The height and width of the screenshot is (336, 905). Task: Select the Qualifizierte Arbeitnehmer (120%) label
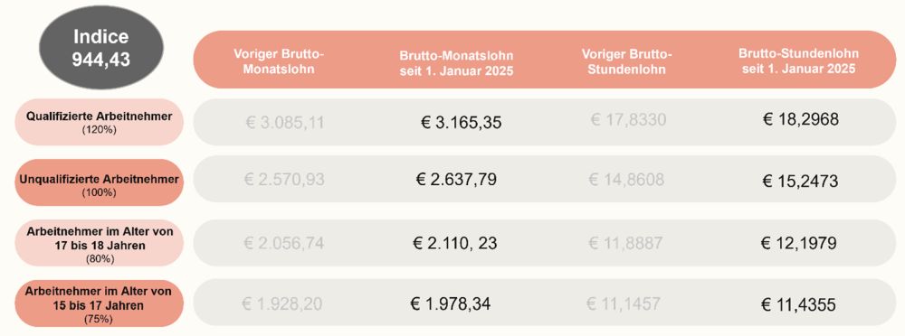pyautogui.click(x=100, y=122)
